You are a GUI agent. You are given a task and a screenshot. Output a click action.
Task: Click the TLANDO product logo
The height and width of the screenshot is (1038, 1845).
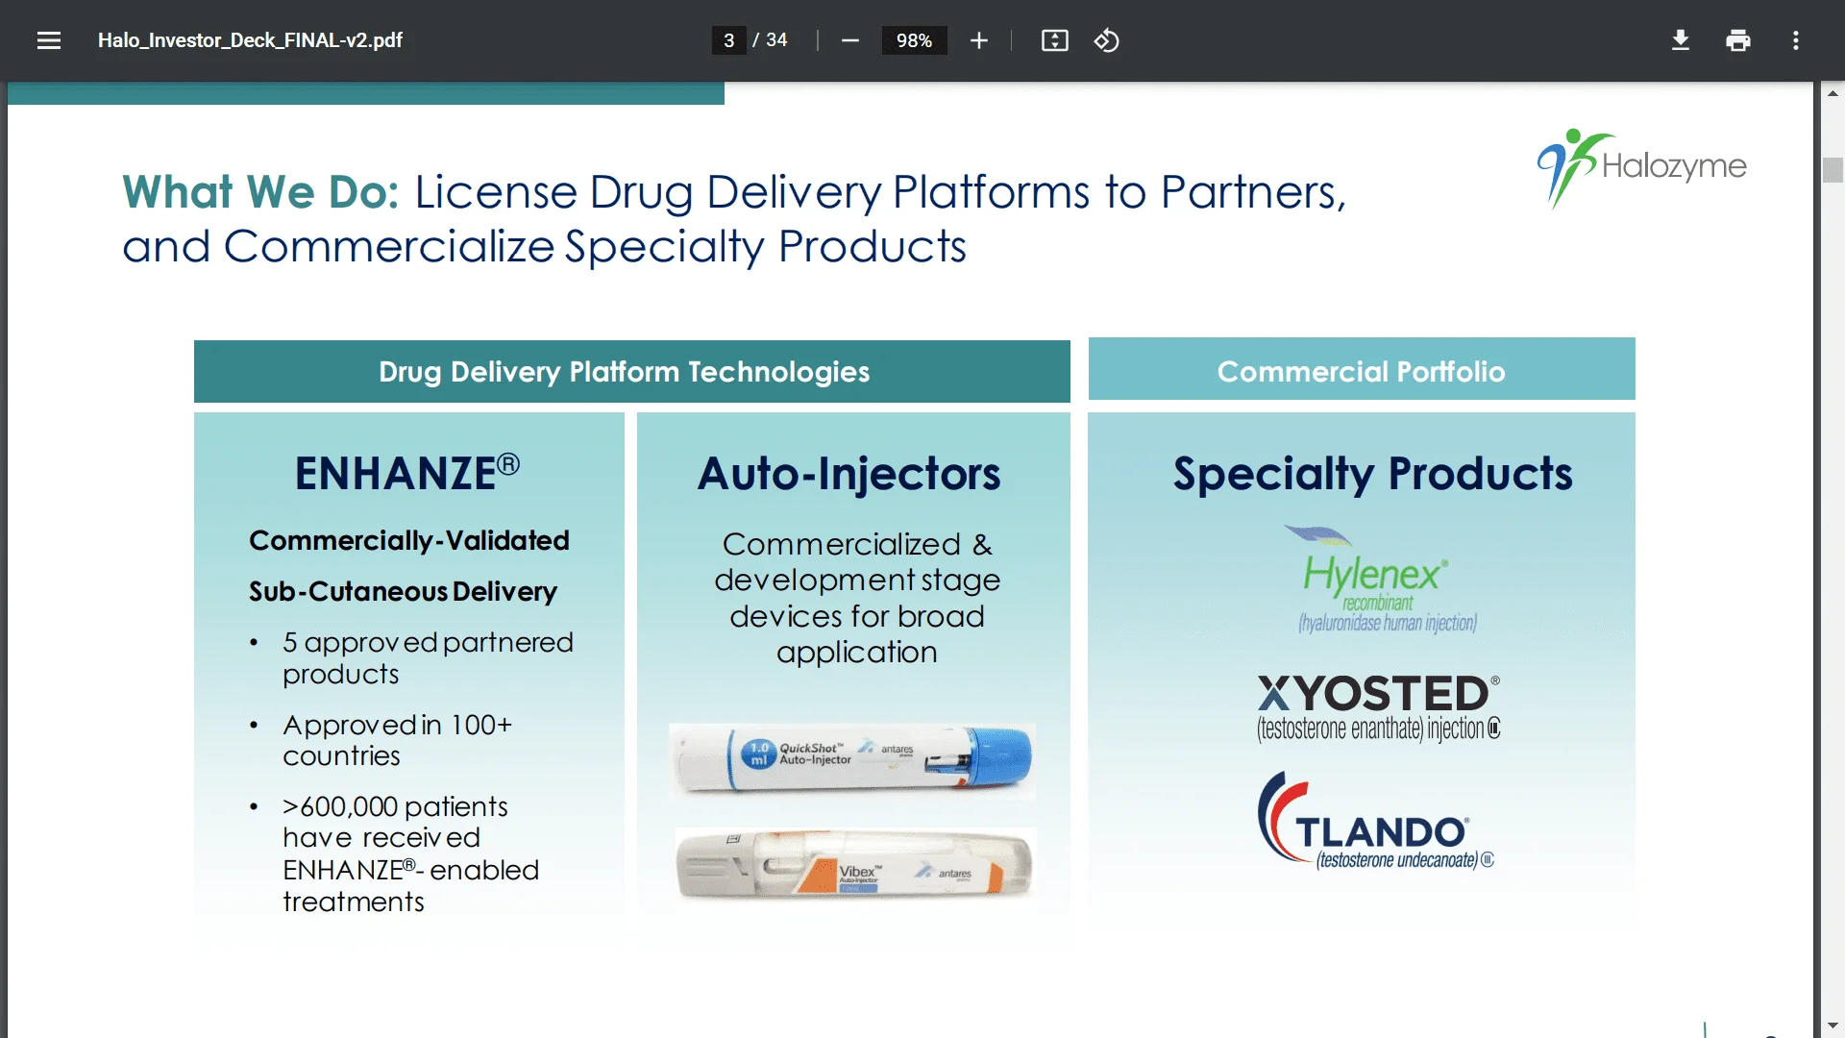pos(1376,821)
